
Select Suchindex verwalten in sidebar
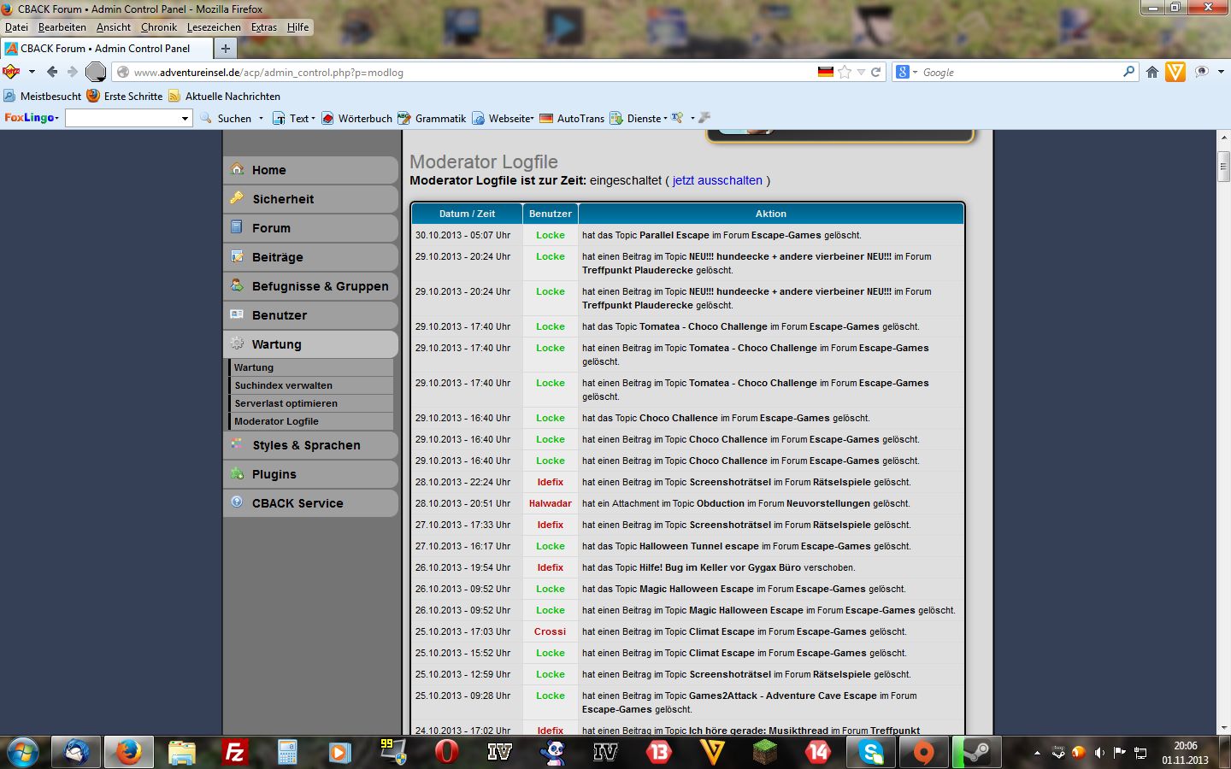click(x=284, y=385)
